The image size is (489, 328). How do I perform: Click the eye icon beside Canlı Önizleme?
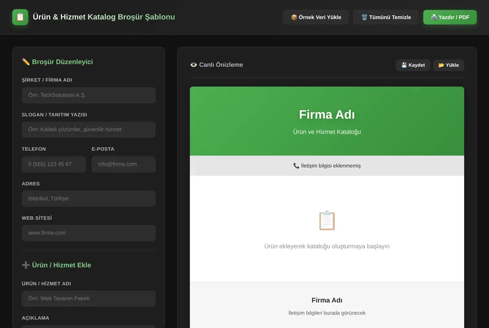click(194, 65)
